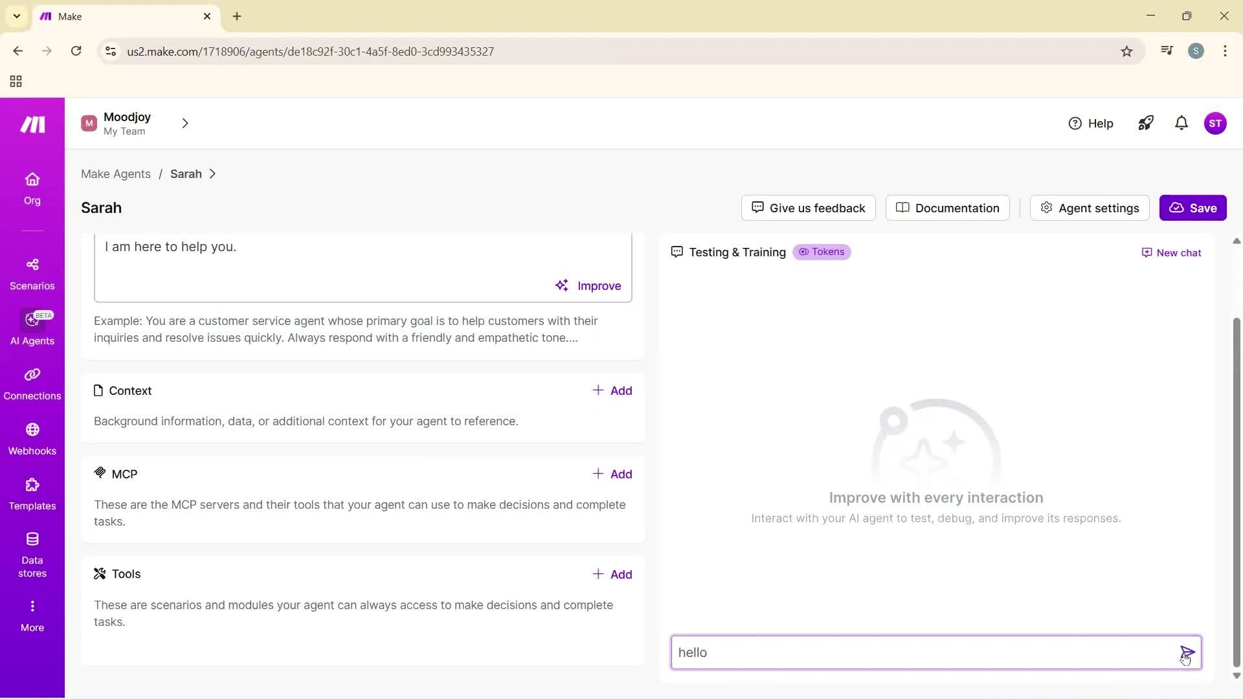Open notifications with the bell icon
1243x699 pixels.
1181,123
